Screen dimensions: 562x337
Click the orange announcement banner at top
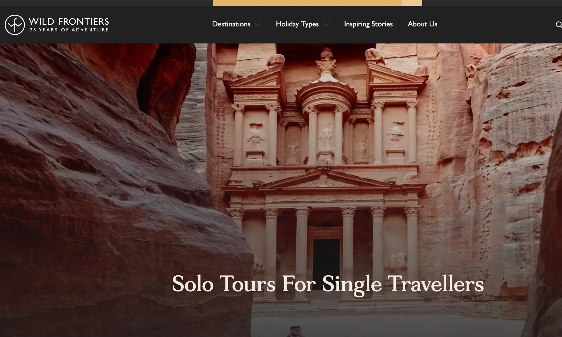click(x=307, y=3)
